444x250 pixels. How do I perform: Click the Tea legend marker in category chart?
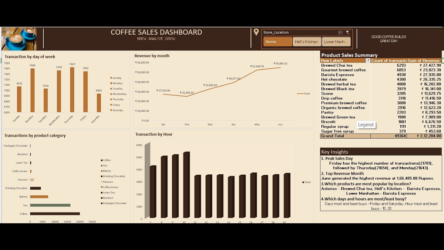[102, 166]
